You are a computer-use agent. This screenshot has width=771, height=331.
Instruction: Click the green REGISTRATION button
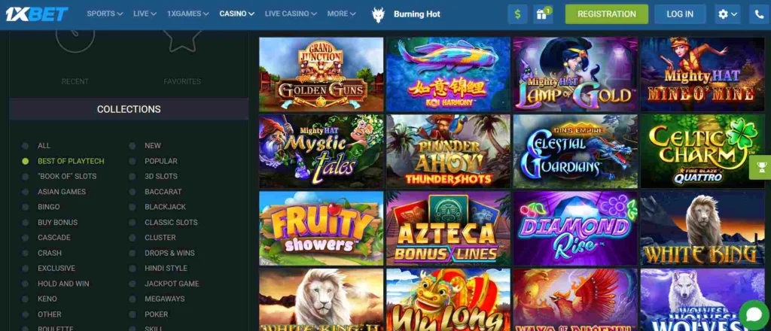coord(606,14)
